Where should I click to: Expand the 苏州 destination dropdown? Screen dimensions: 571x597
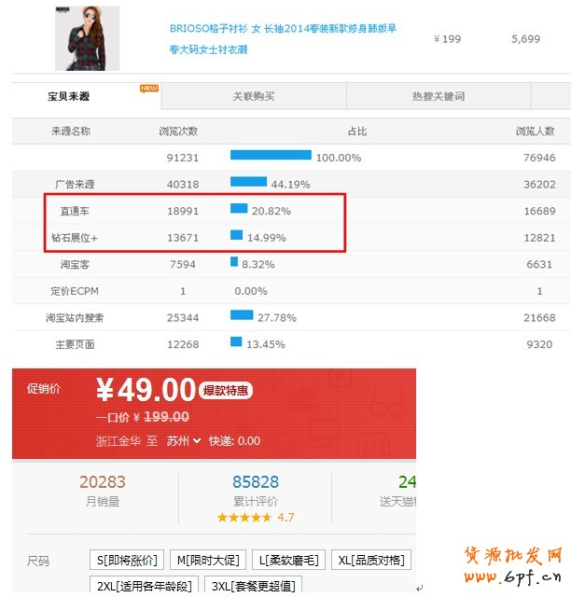[x=184, y=440]
